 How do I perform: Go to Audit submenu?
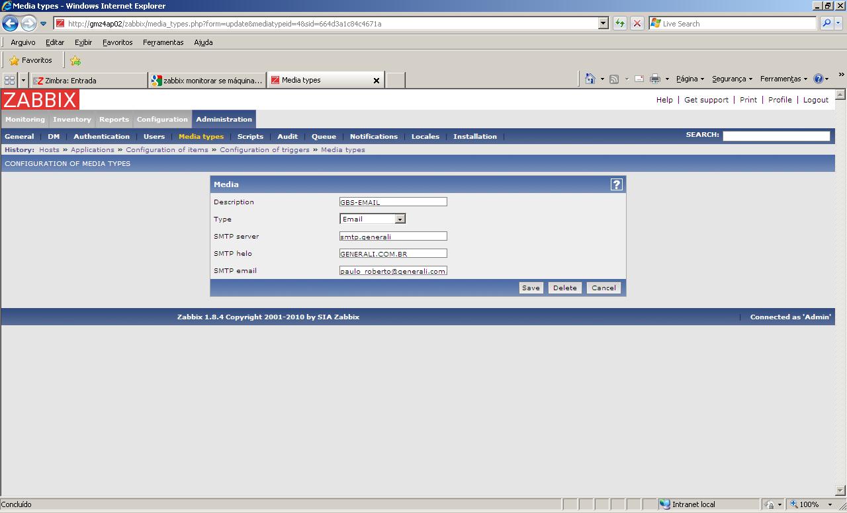click(287, 136)
